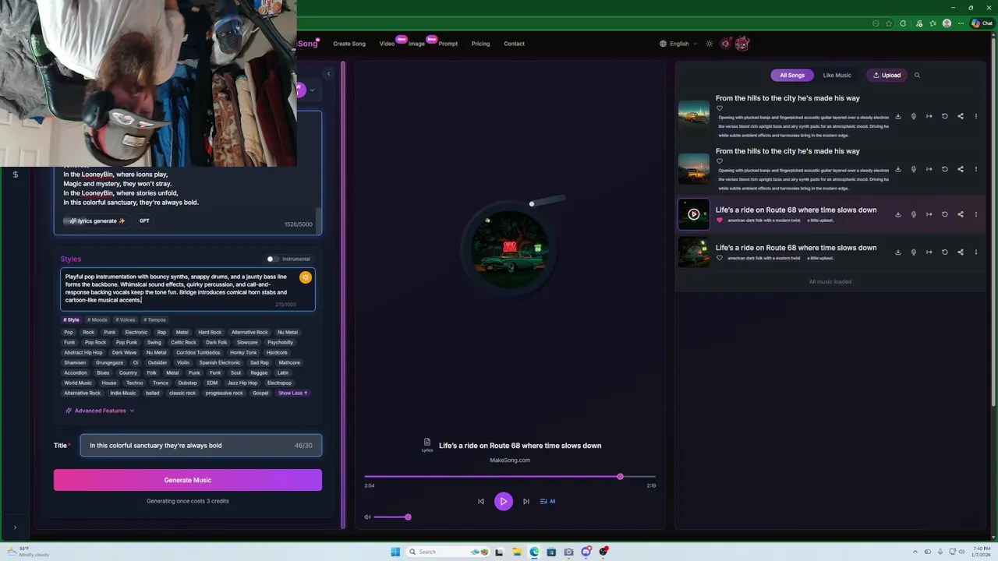Adjust the volume slider
Screen dimensions: 998x561
(x=391, y=517)
